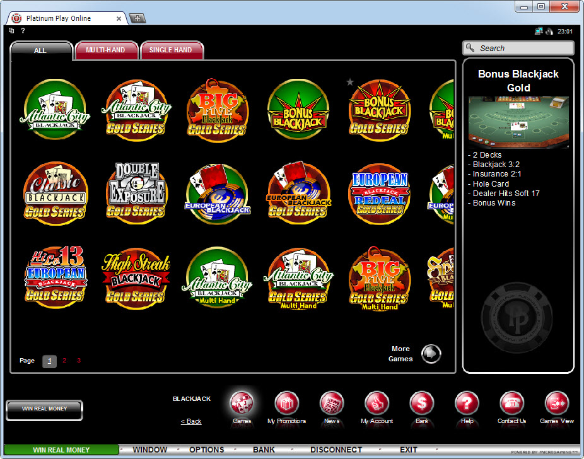Image resolution: width=584 pixels, height=459 pixels.
Task: Open European Blackjack Redeal Gold Series
Action: tap(380, 194)
